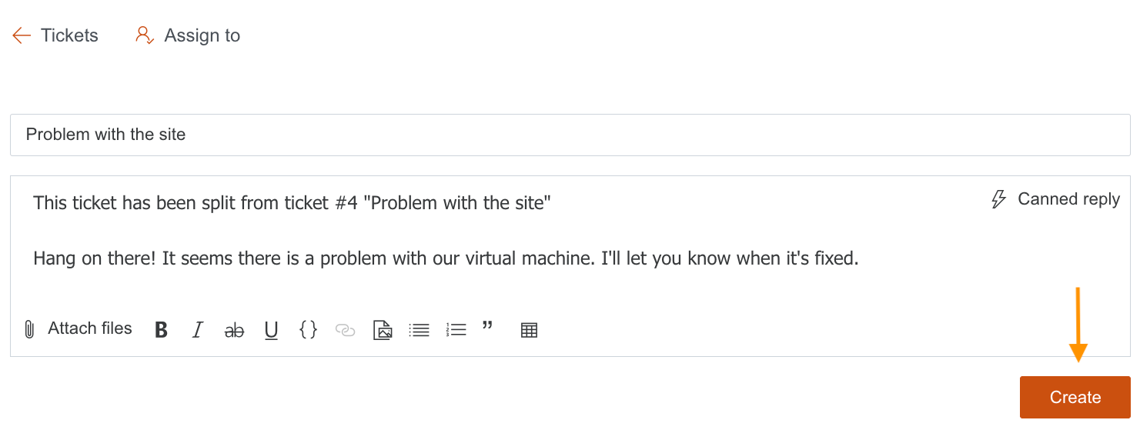The image size is (1140, 430).
Task: Toggle underline formatting
Action: click(271, 331)
